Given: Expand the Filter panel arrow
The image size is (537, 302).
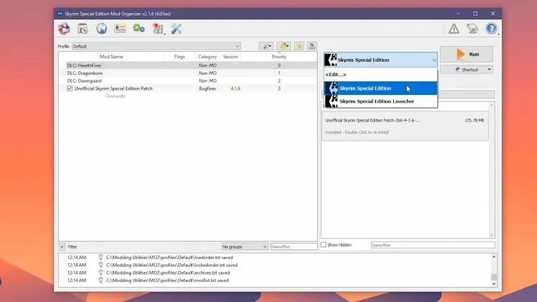Looking at the screenshot, I should [62, 247].
